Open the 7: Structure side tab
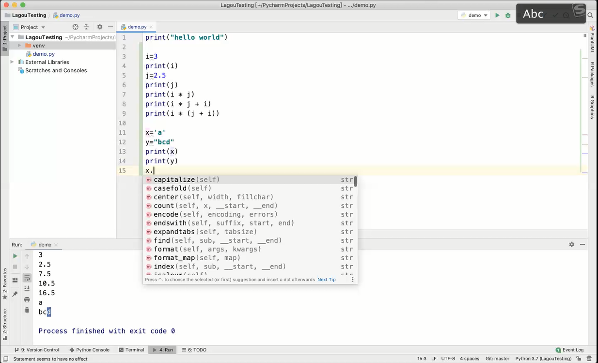598x363 pixels. point(5,325)
